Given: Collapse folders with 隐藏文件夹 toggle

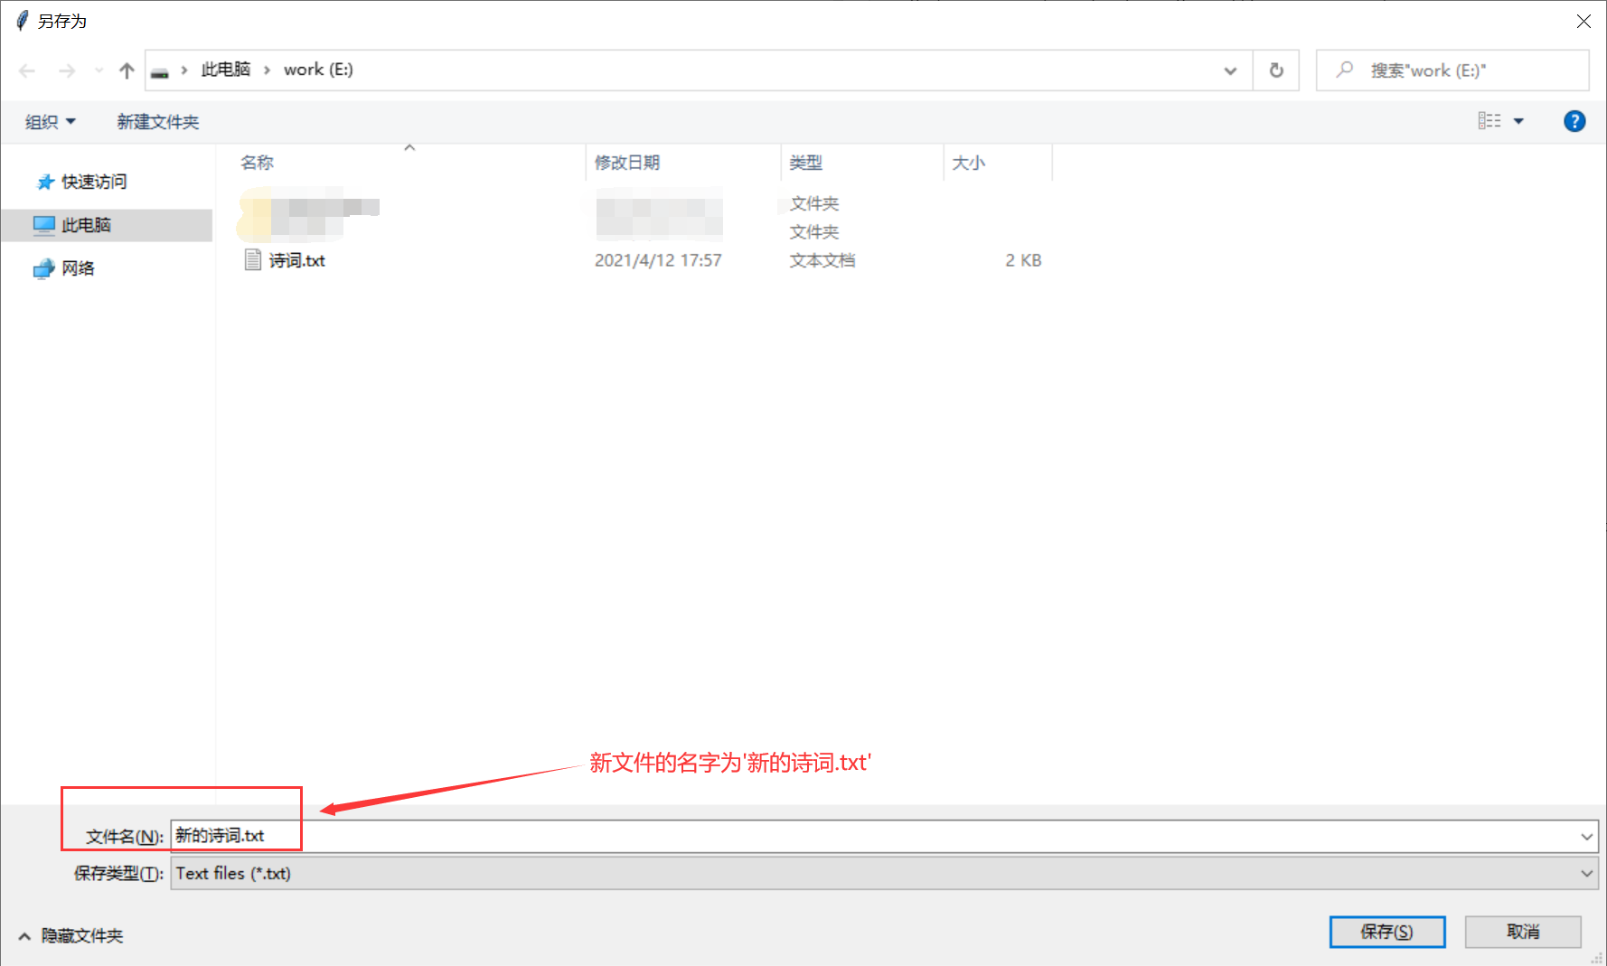Looking at the screenshot, I should (x=70, y=935).
